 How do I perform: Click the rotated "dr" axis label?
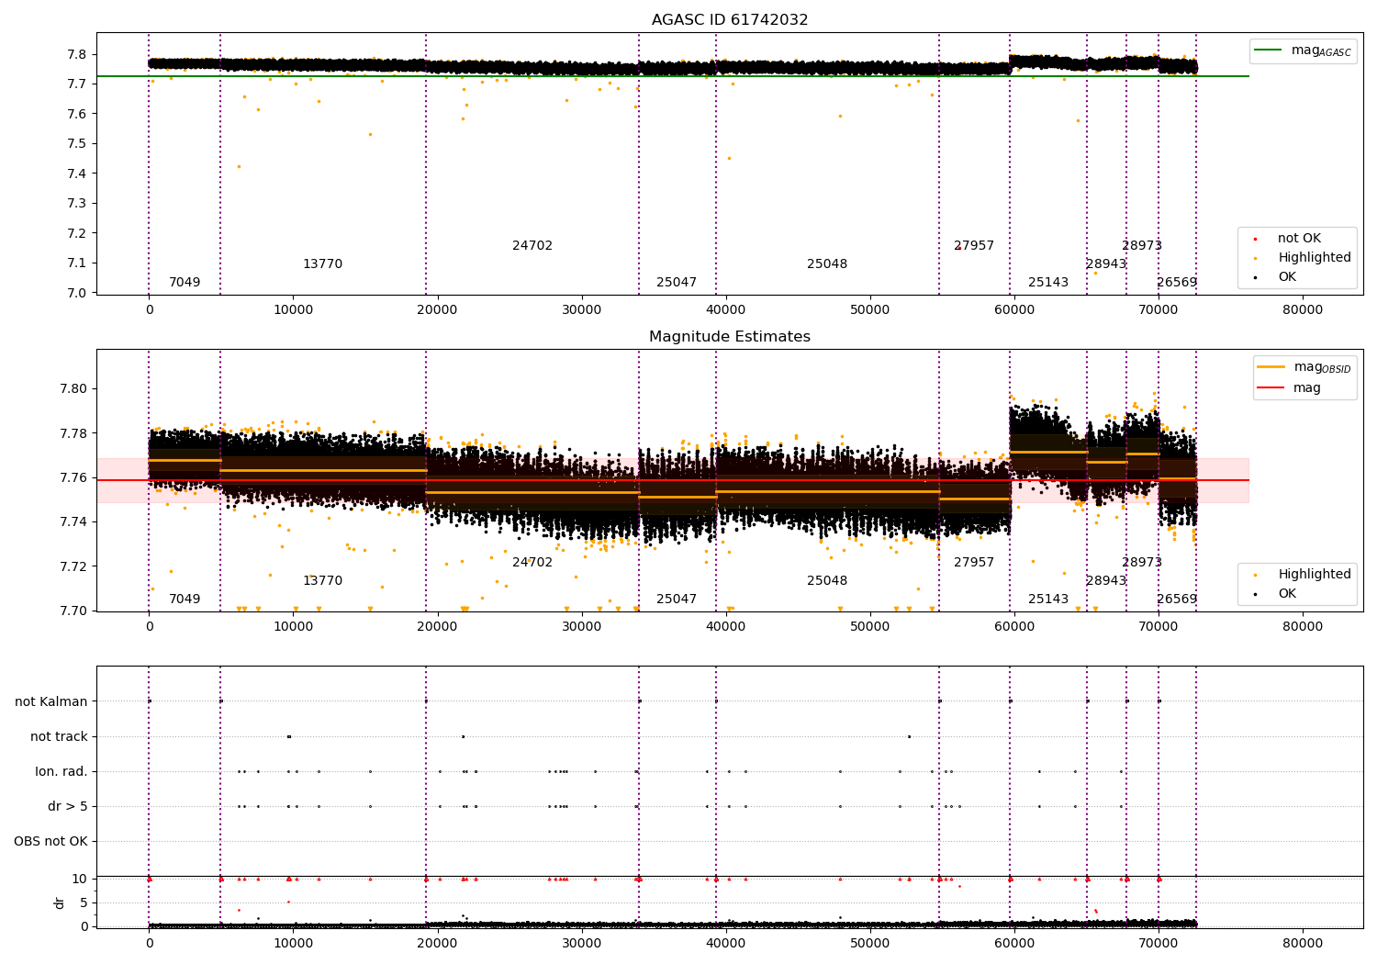[x=60, y=902]
